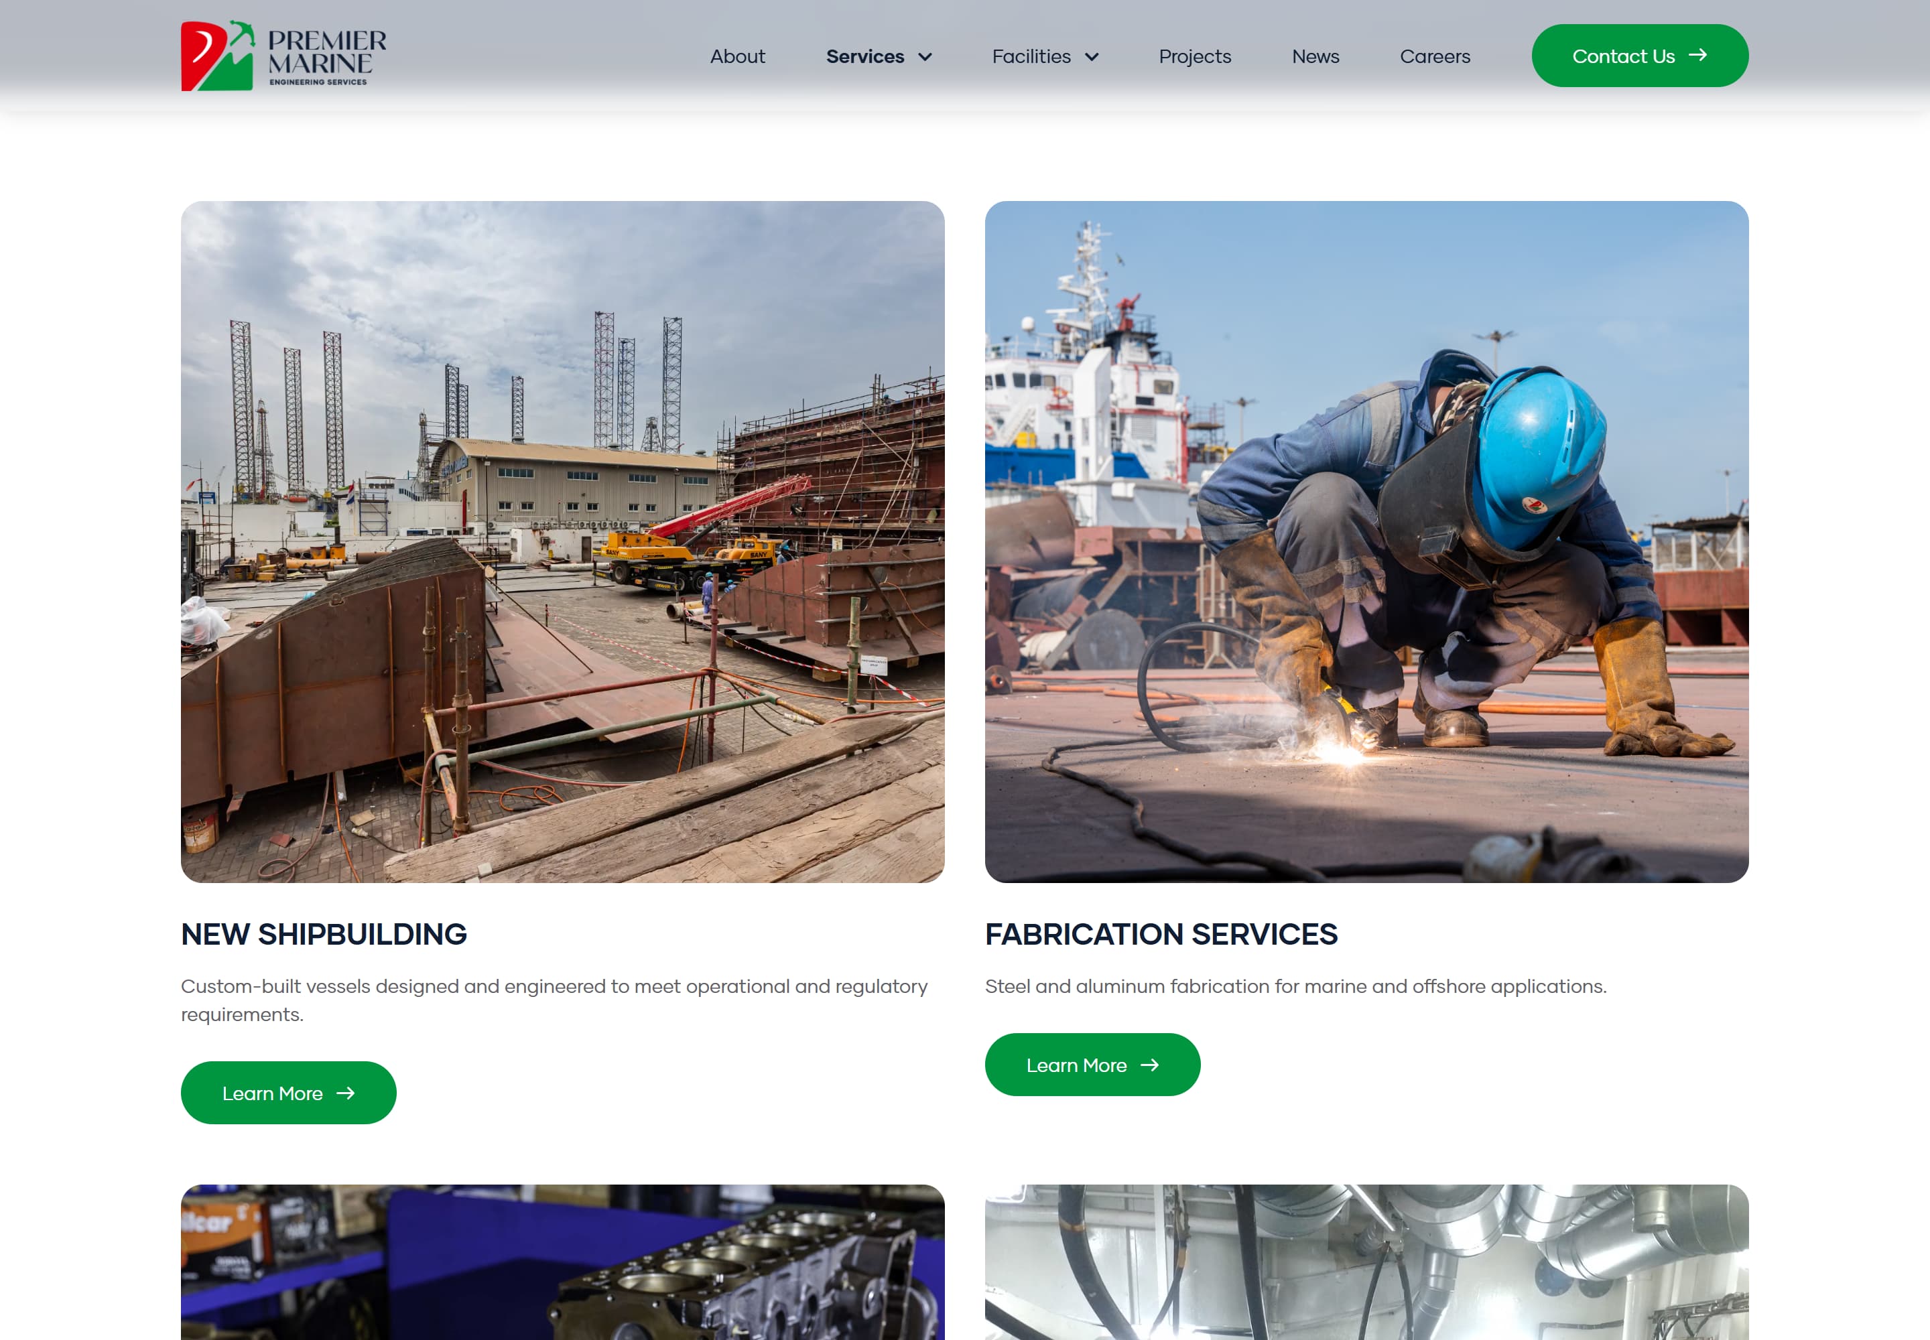
Task: Open the Facilities menu item
Action: click(x=1031, y=56)
